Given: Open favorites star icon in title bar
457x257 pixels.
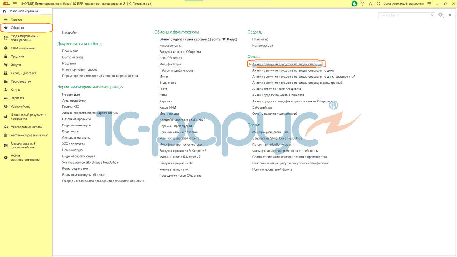Looking at the screenshot, I should click(x=371, y=3).
